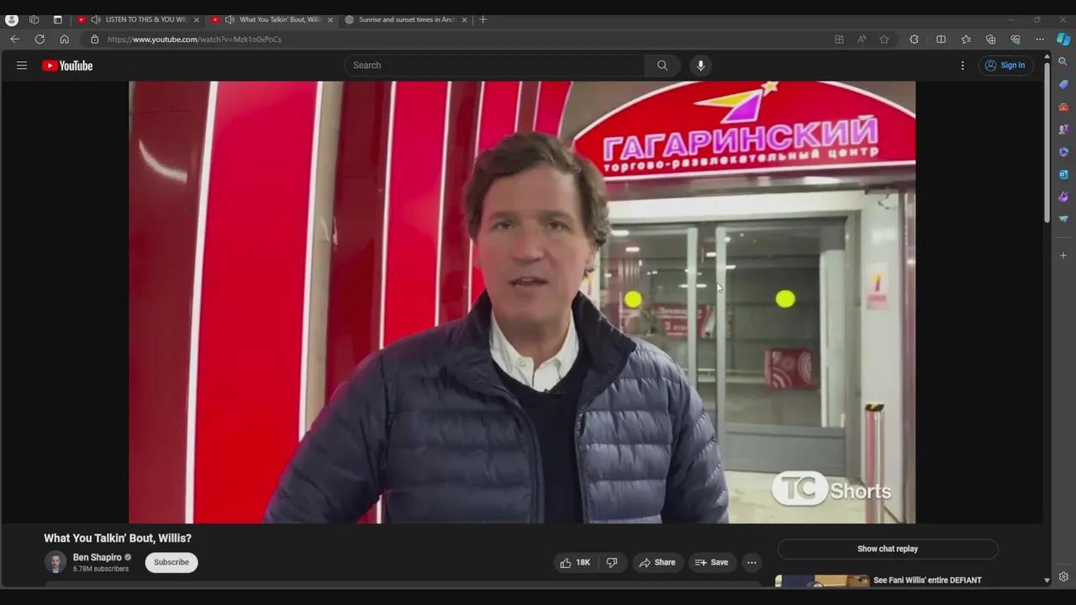
Task: Subscribe to Ben Shapiro channel
Action: coord(171,562)
